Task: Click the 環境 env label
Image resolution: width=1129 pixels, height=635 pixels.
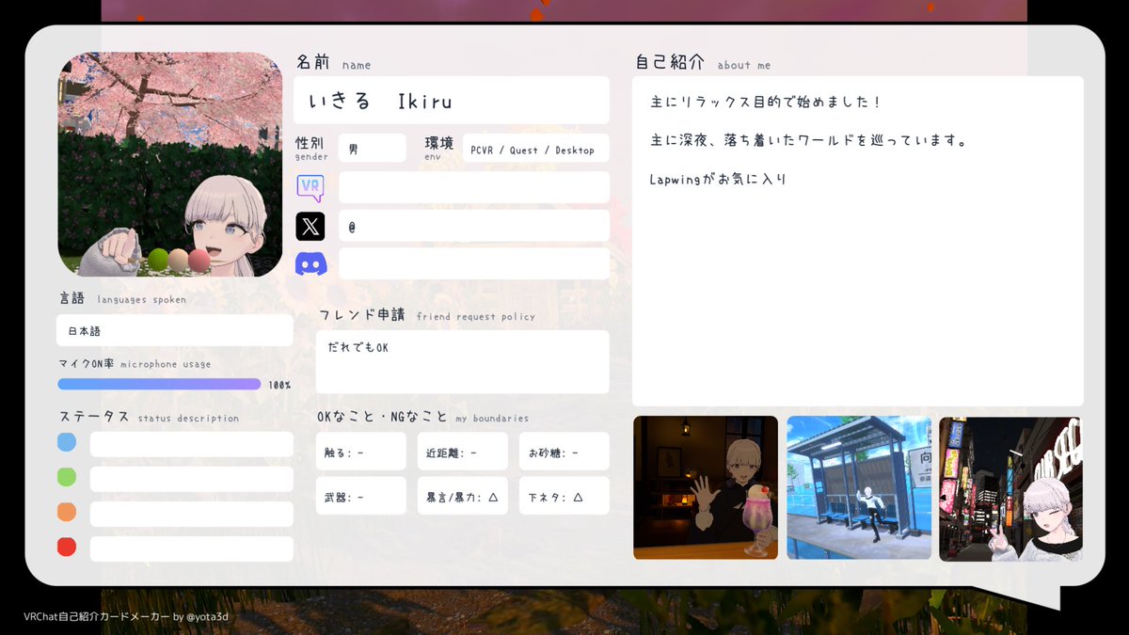Action: pos(439,148)
